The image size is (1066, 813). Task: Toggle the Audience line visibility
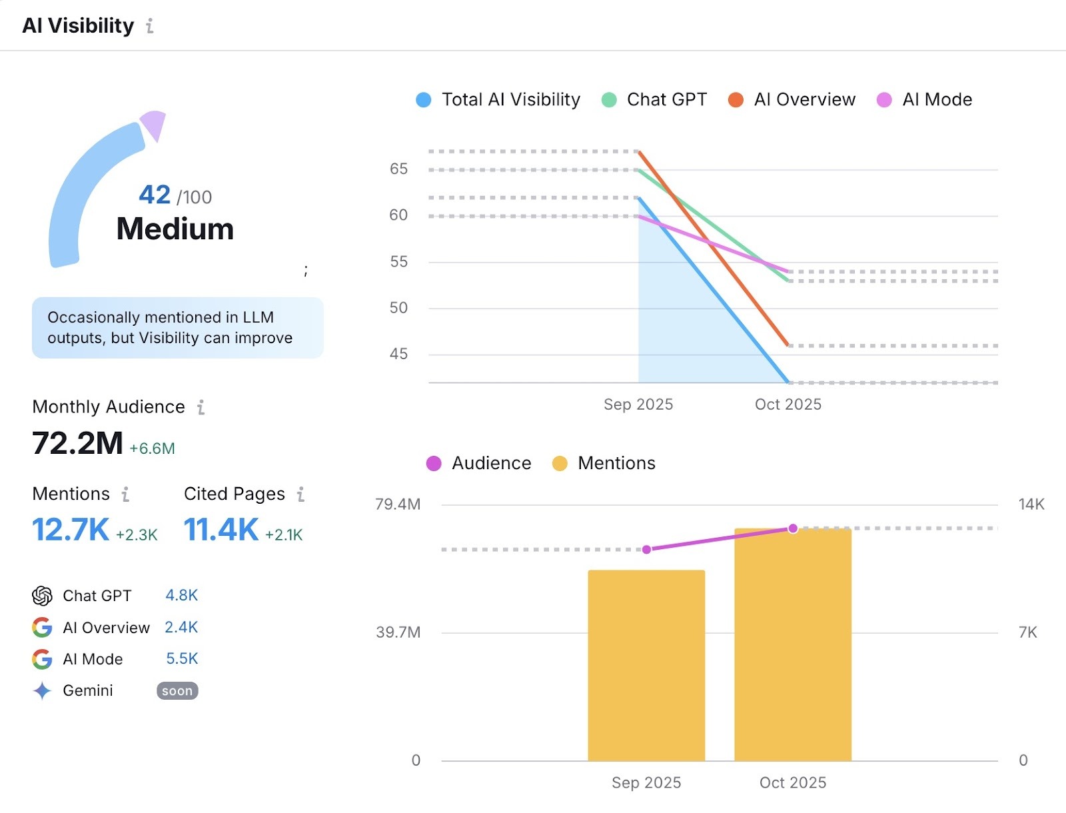pyautogui.click(x=480, y=462)
